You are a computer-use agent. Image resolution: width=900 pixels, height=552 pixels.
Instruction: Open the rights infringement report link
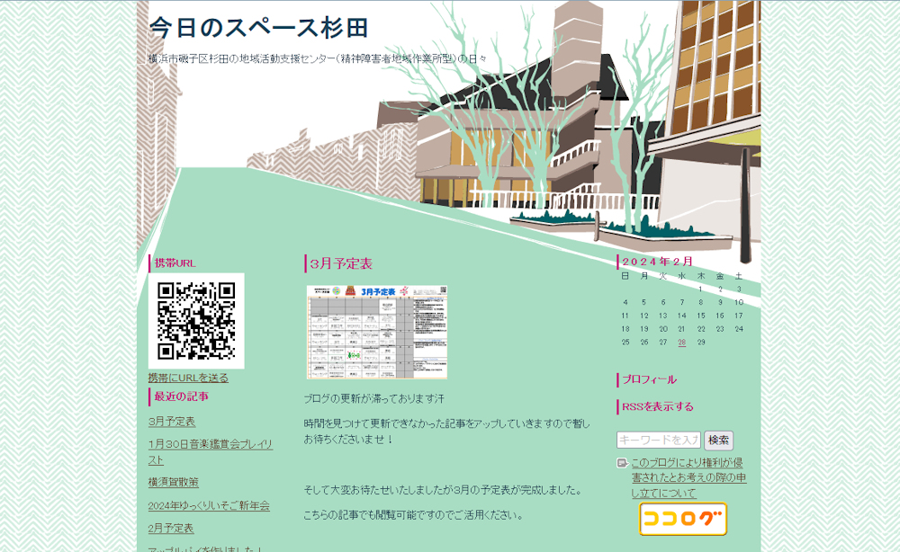(688, 477)
